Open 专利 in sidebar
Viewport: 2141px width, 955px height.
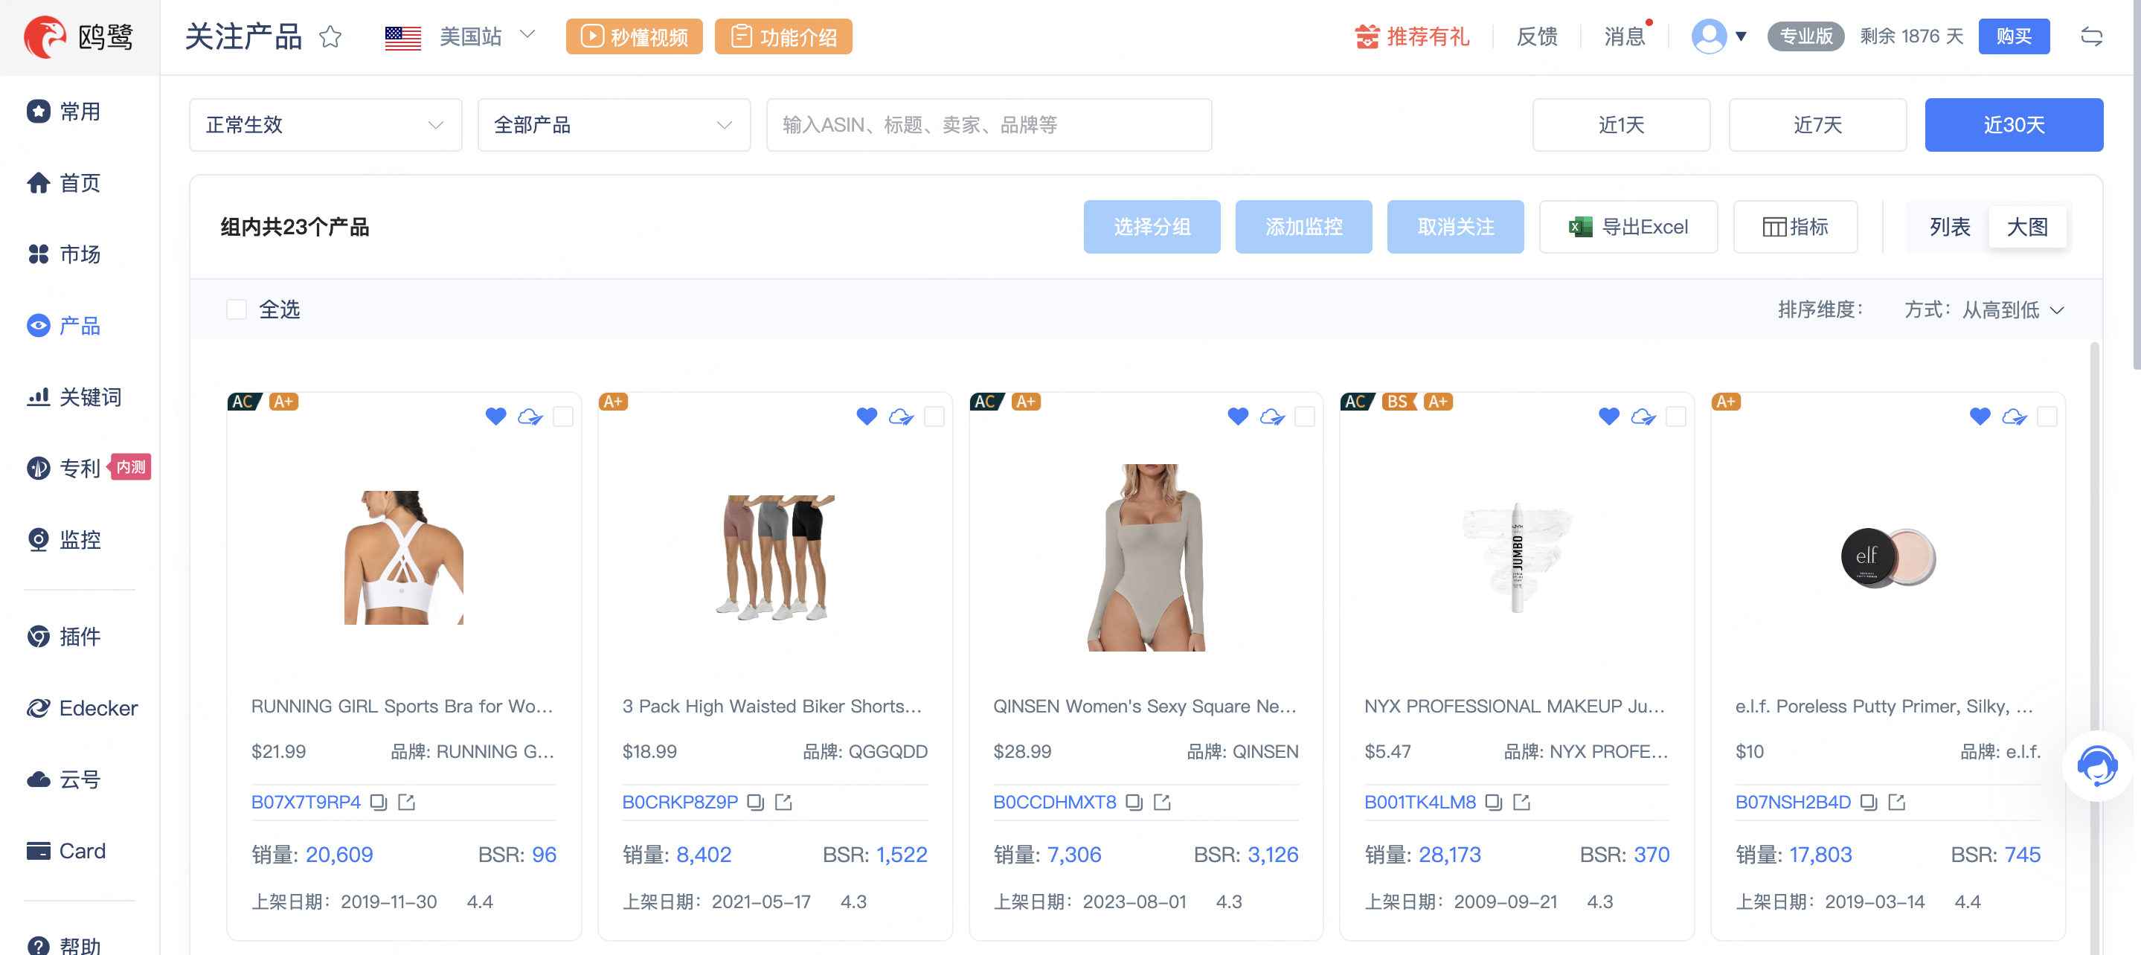pyautogui.click(x=64, y=468)
